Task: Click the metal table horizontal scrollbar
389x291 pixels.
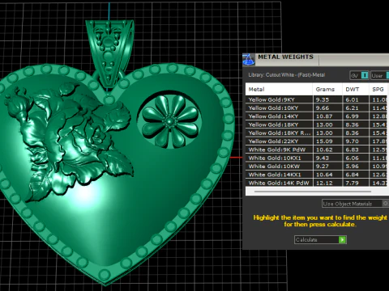Action: click(x=313, y=192)
